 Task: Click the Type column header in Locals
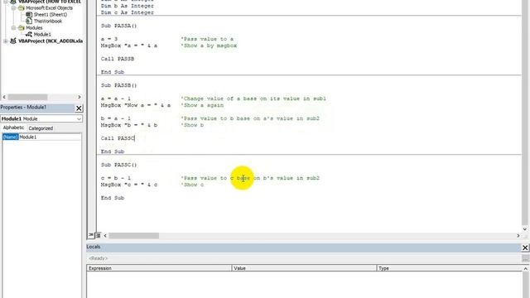(449, 268)
